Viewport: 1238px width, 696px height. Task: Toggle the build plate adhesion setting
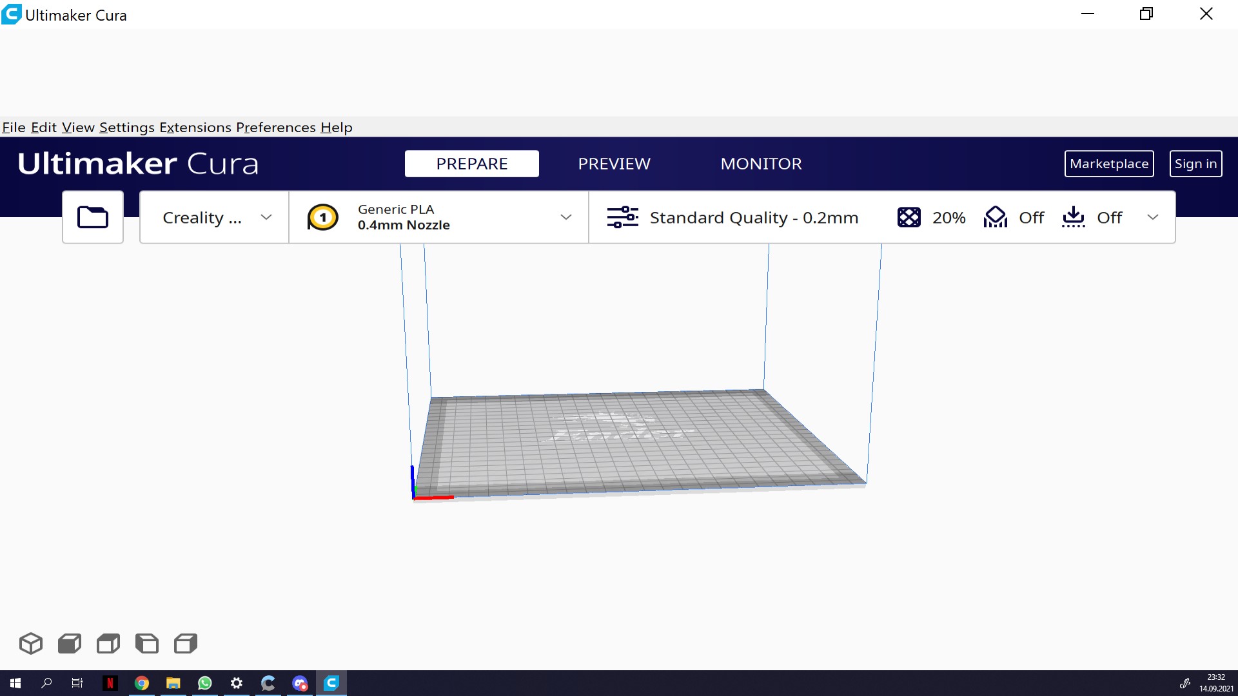[1074, 217]
